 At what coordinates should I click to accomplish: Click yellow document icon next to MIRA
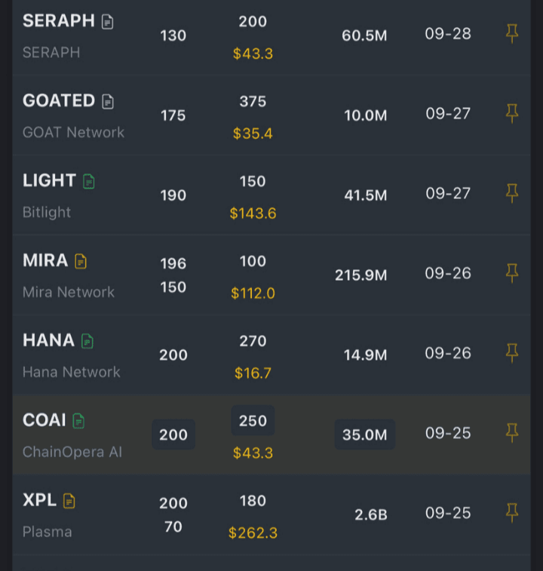click(x=81, y=262)
